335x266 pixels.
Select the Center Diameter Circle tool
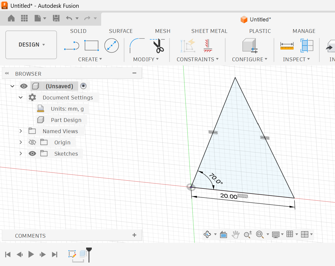112,45
